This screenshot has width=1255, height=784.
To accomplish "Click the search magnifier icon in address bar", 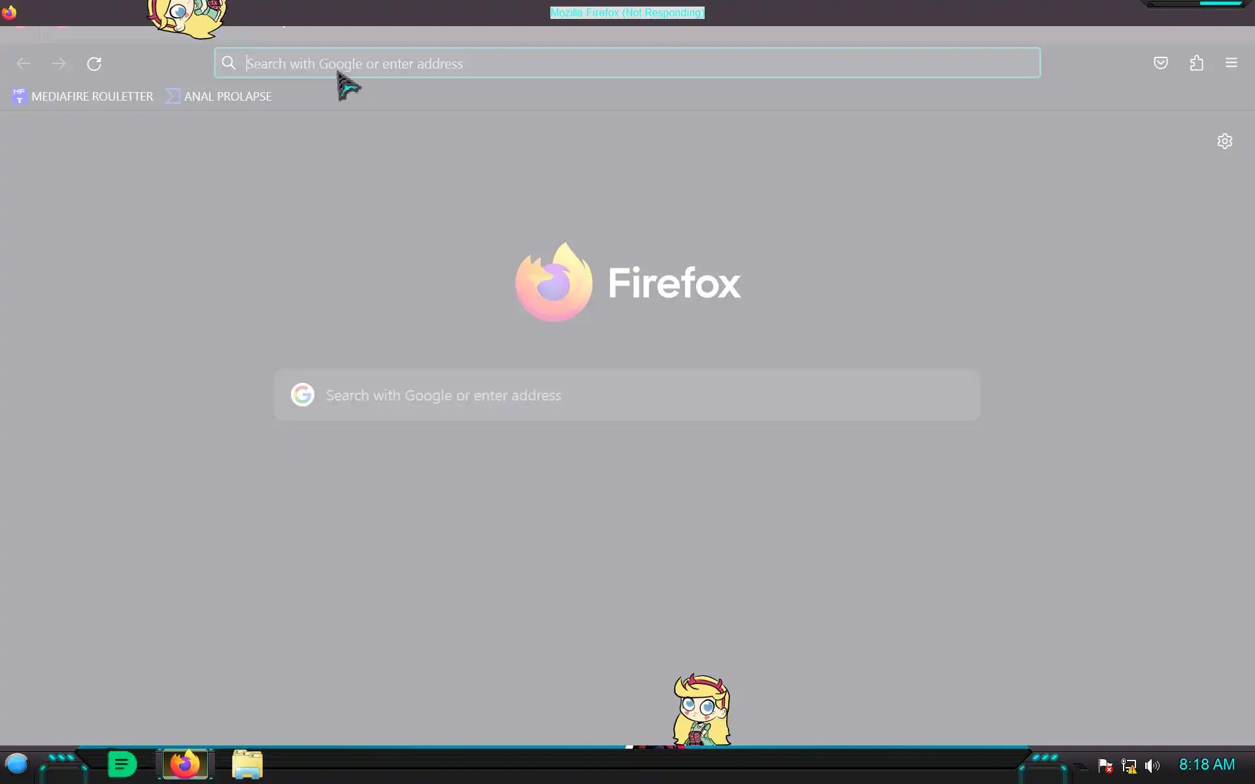I will pyautogui.click(x=228, y=63).
